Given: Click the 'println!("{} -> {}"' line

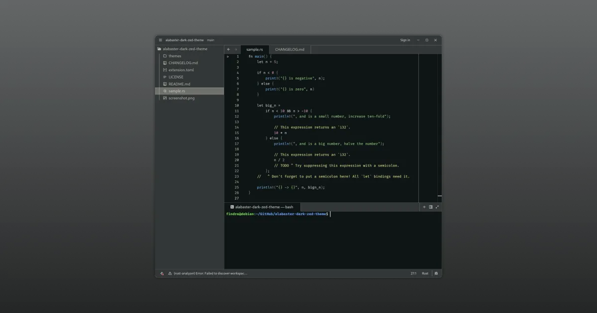Looking at the screenshot, I should click(x=291, y=187).
